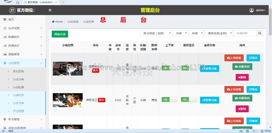272x133 pixels.
Task: Click 删除 for 神级龙卫
Action: 242,109
